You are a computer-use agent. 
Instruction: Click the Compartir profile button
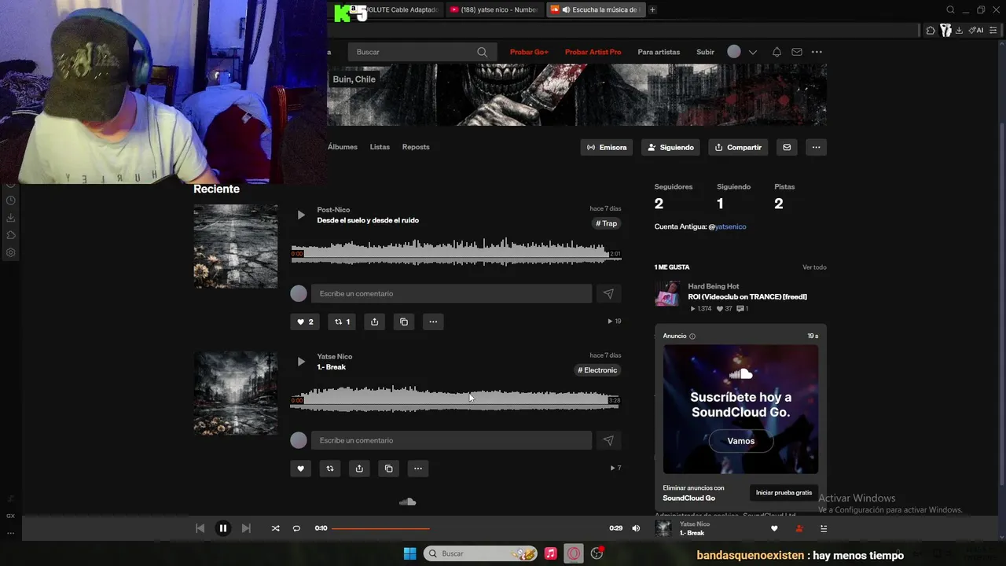click(738, 147)
